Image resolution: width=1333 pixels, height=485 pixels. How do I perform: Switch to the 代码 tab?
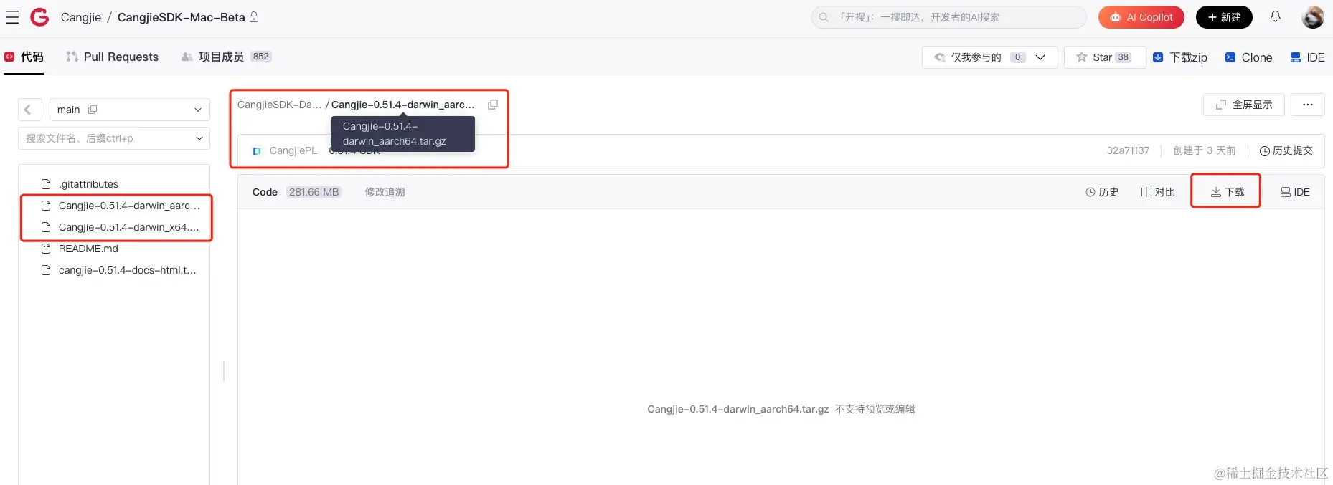click(24, 57)
